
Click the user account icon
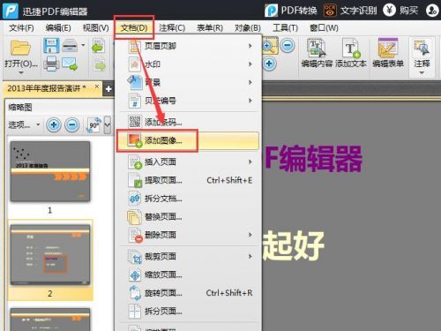[x=432, y=11]
